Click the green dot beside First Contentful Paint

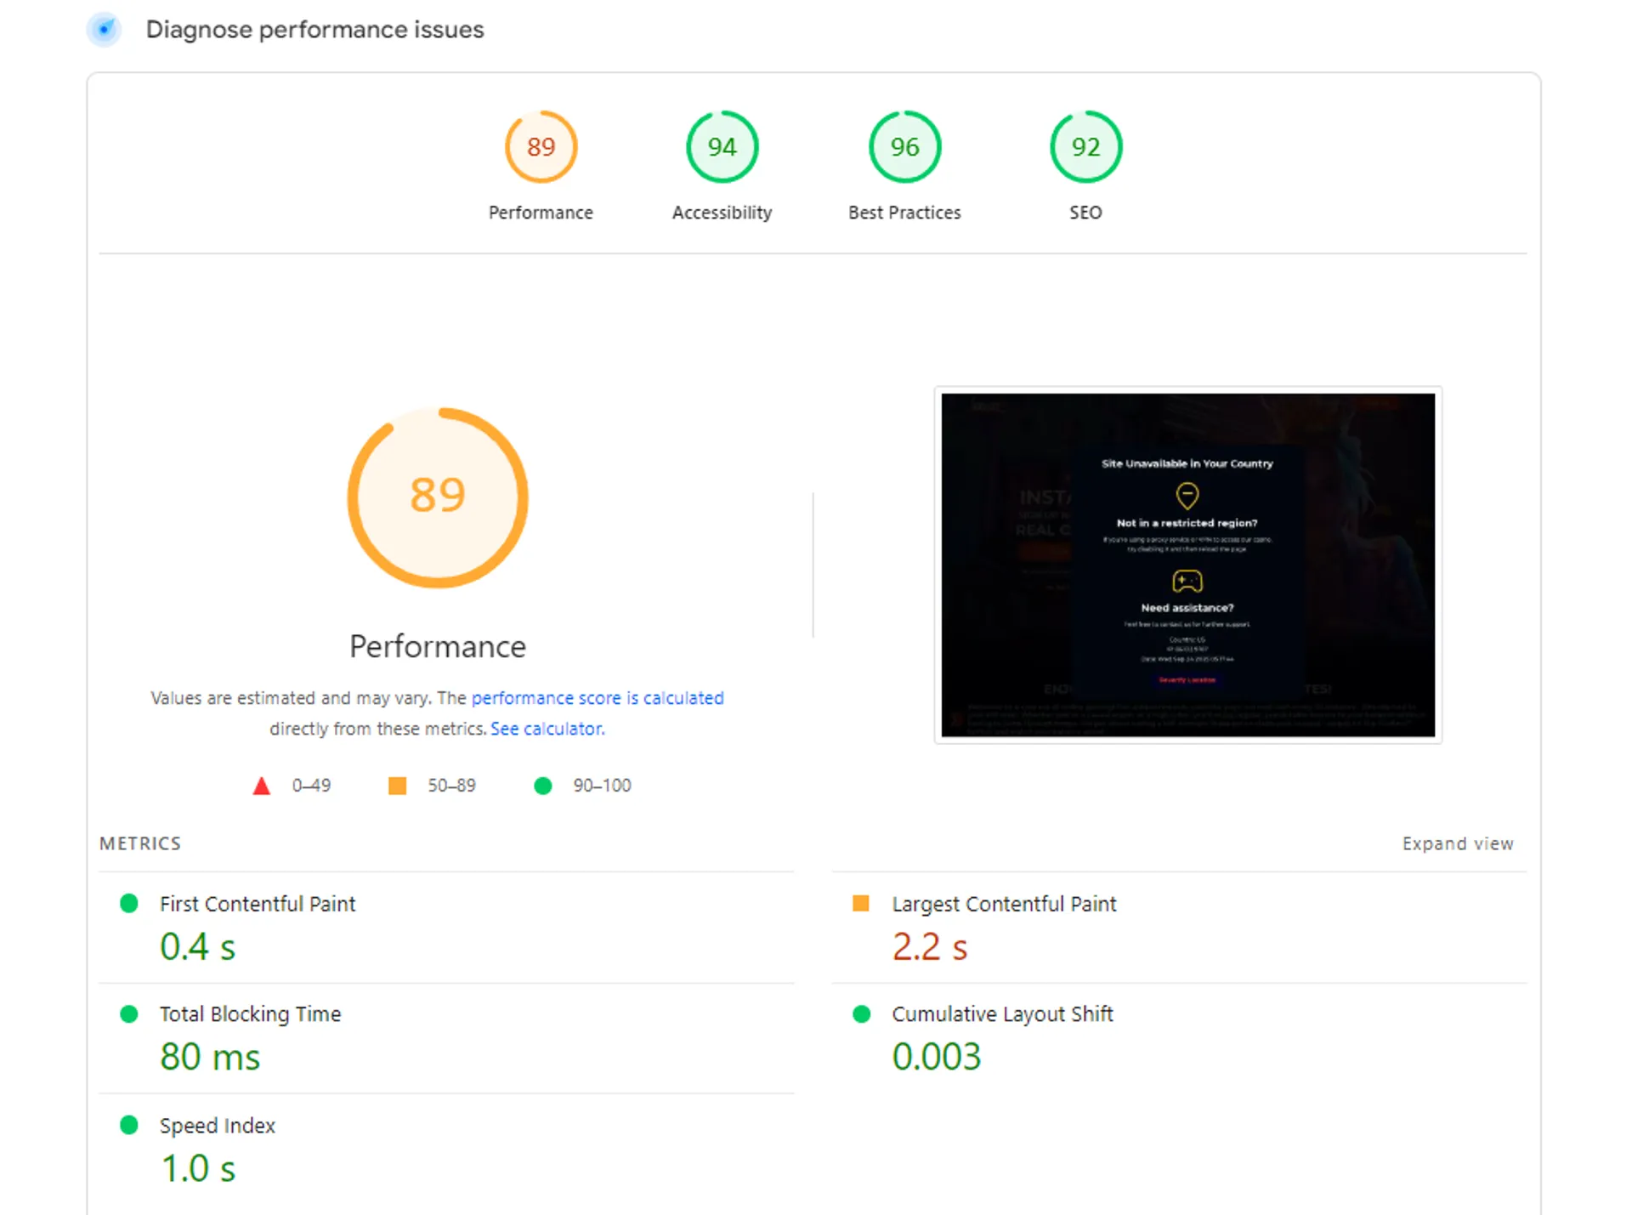click(129, 903)
